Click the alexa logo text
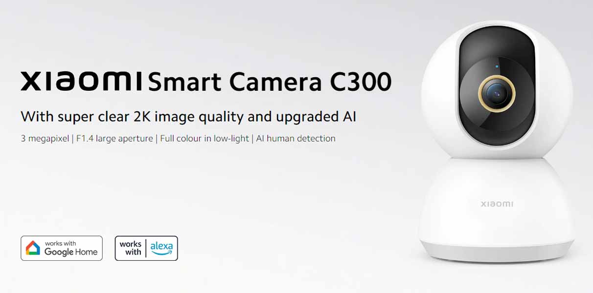593x293 pixels. pyautogui.click(x=161, y=247)
